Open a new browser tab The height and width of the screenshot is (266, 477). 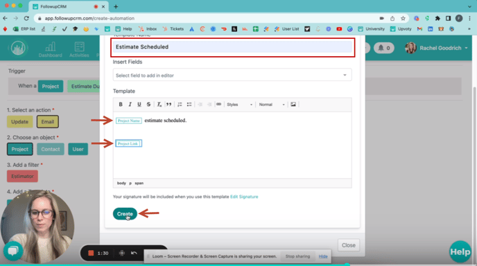coord(116,6)
